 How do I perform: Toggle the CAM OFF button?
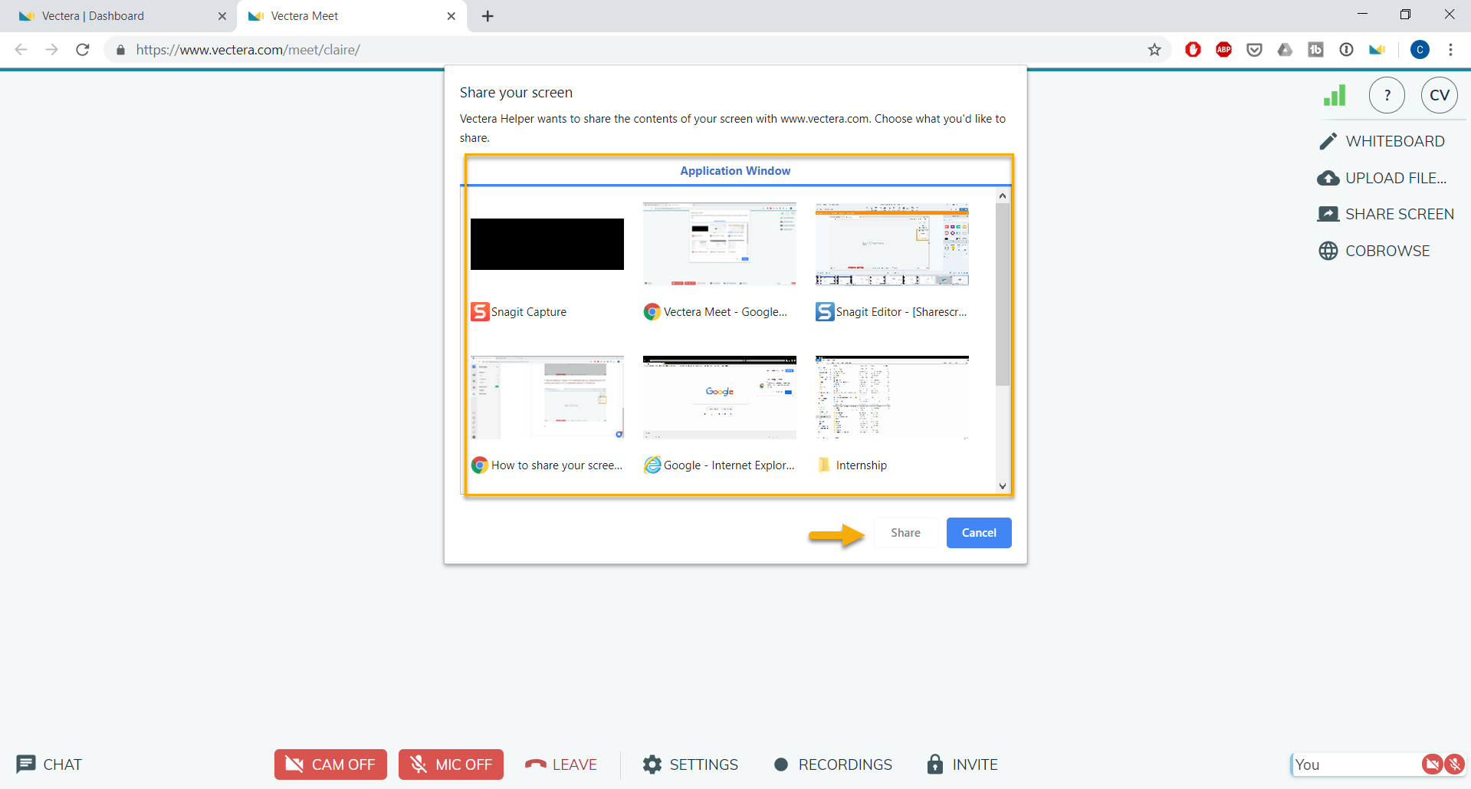click(330, 764)
